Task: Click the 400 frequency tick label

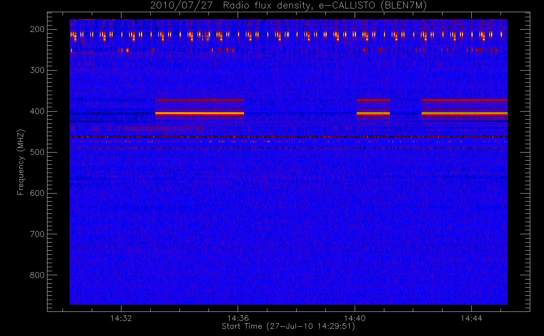Action: point(37,111)
